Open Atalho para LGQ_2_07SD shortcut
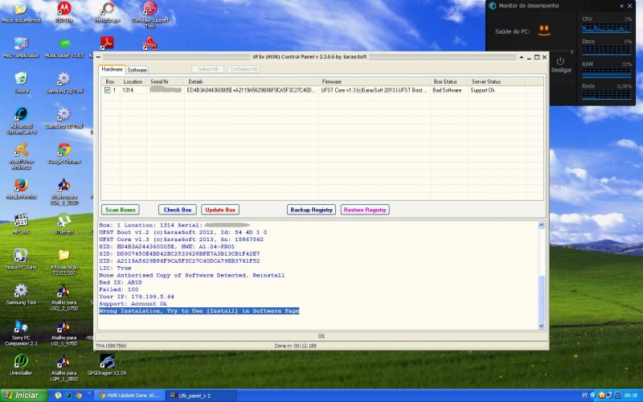Image resolution: width=643 pixels, height=402 pixels. point(64,297)
